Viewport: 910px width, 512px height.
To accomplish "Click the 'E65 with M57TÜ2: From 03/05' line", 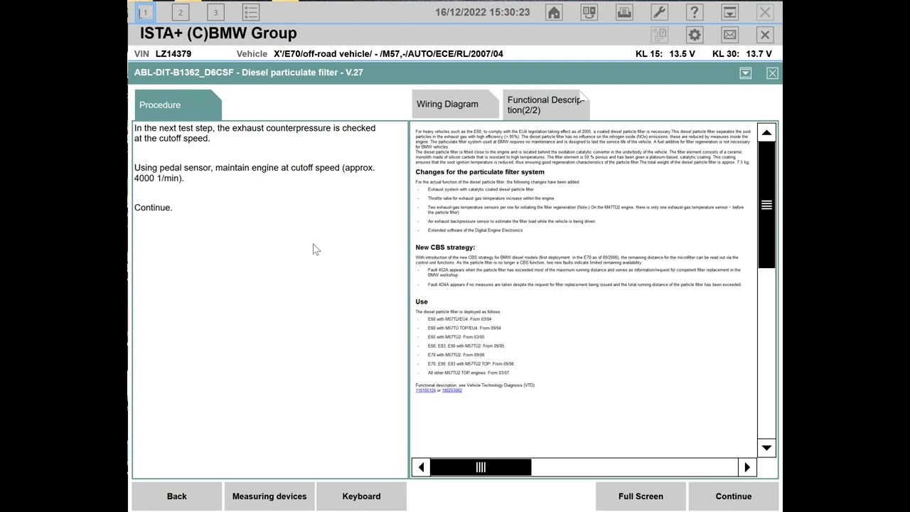I will 456,337.
